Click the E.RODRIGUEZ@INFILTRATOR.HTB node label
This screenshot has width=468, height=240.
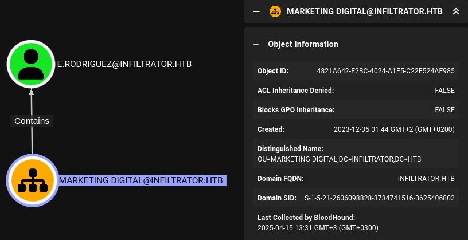click(x=124, y=64)
